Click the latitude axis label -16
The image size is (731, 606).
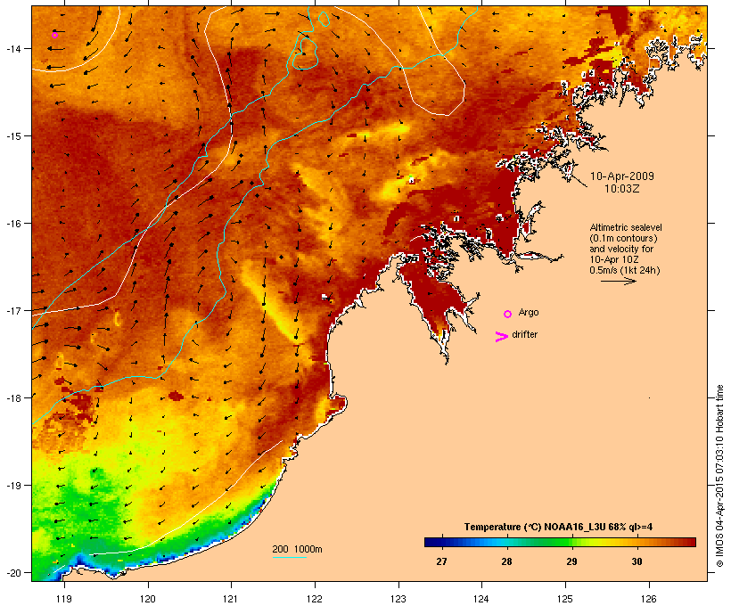(x=12, y=224)
